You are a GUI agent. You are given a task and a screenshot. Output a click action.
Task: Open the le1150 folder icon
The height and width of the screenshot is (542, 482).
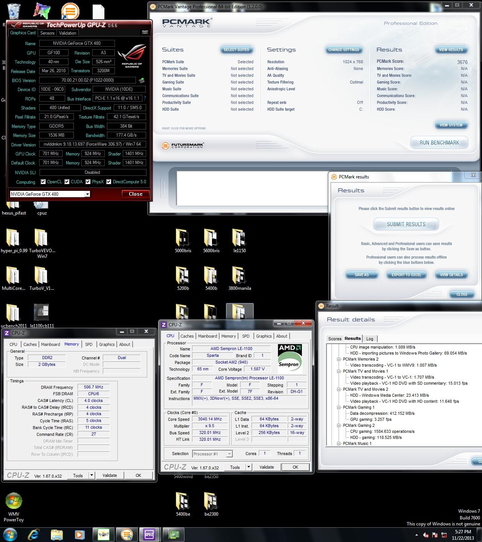(239, 238)
